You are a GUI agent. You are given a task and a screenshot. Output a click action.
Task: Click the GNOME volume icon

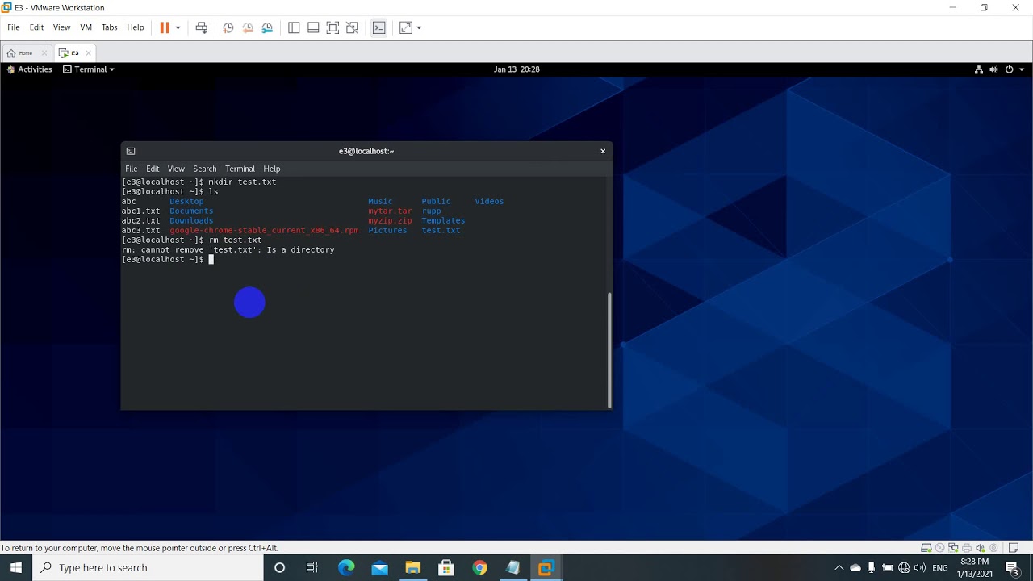pyautogui.click(x=993, y=69)
